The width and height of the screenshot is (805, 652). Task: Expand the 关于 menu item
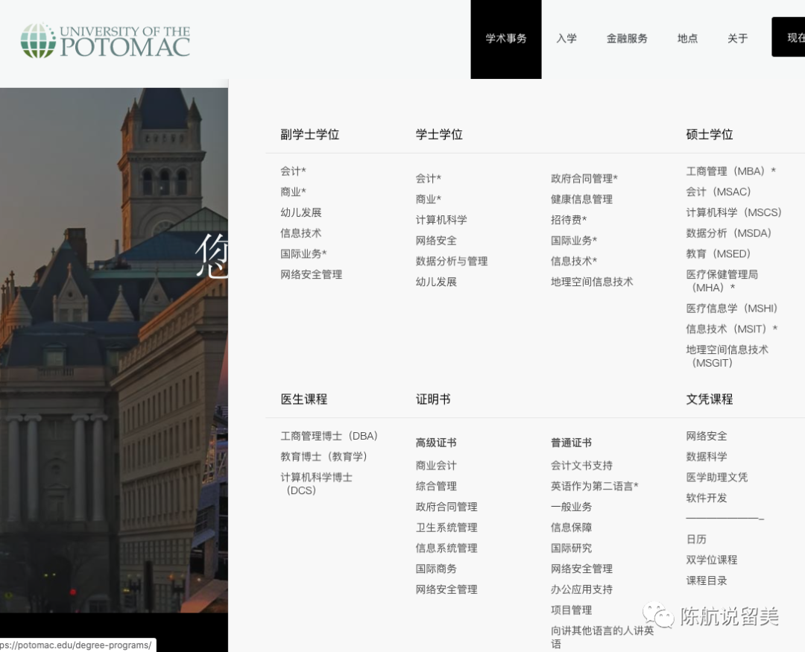pyautogui.click(x=737, y=39)
